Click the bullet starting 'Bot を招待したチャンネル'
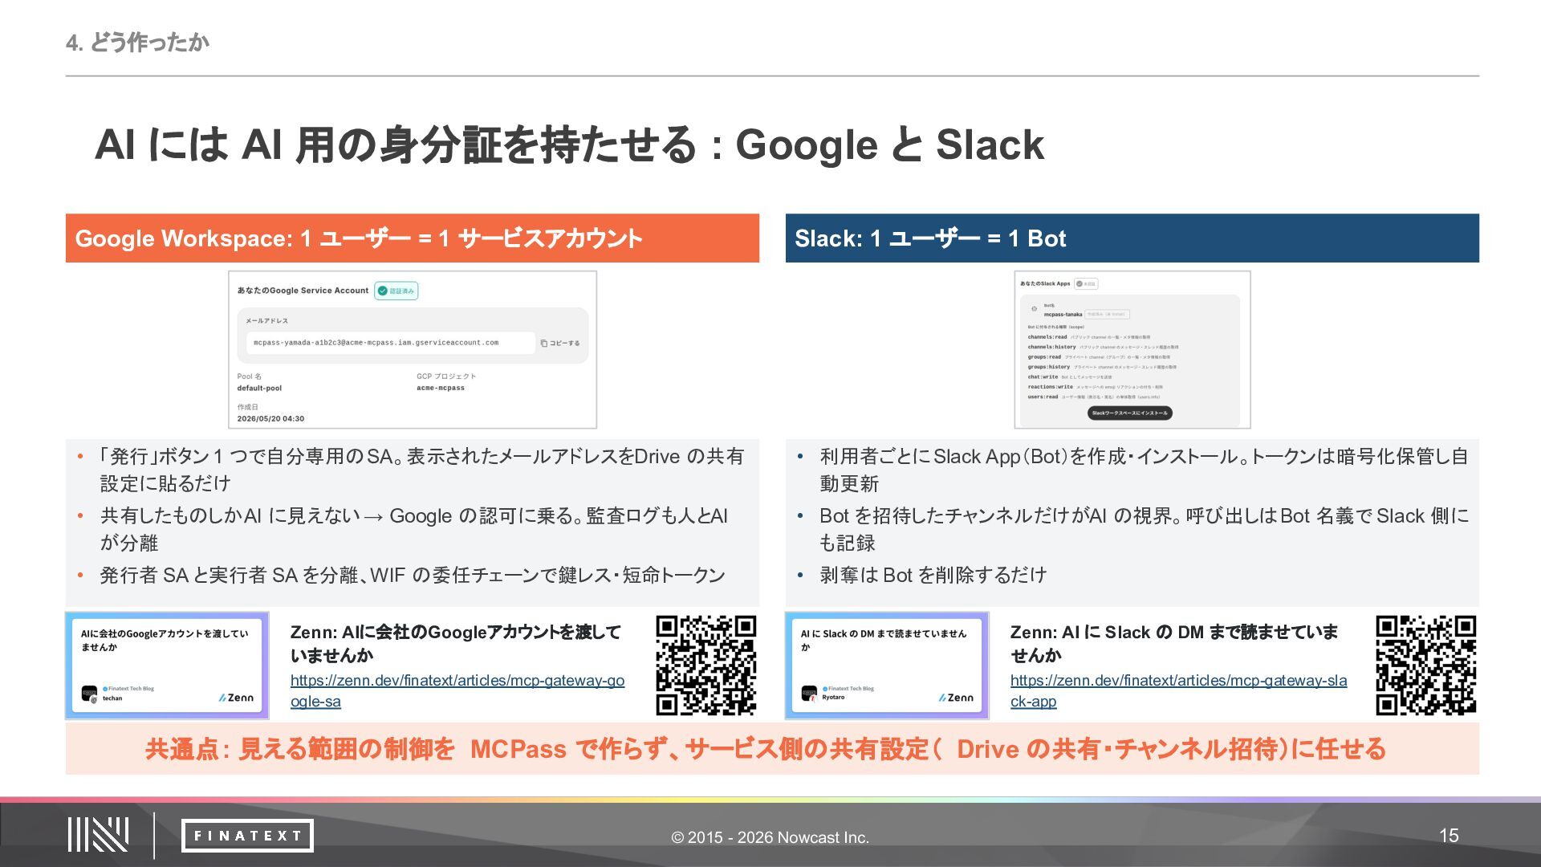The image size is (1541, 867). pos(1145,529)
